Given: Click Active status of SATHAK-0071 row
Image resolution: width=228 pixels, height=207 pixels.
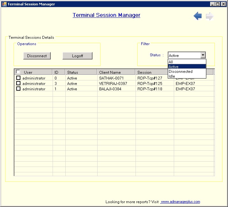Looking at the screenshot, I should 72,78.
